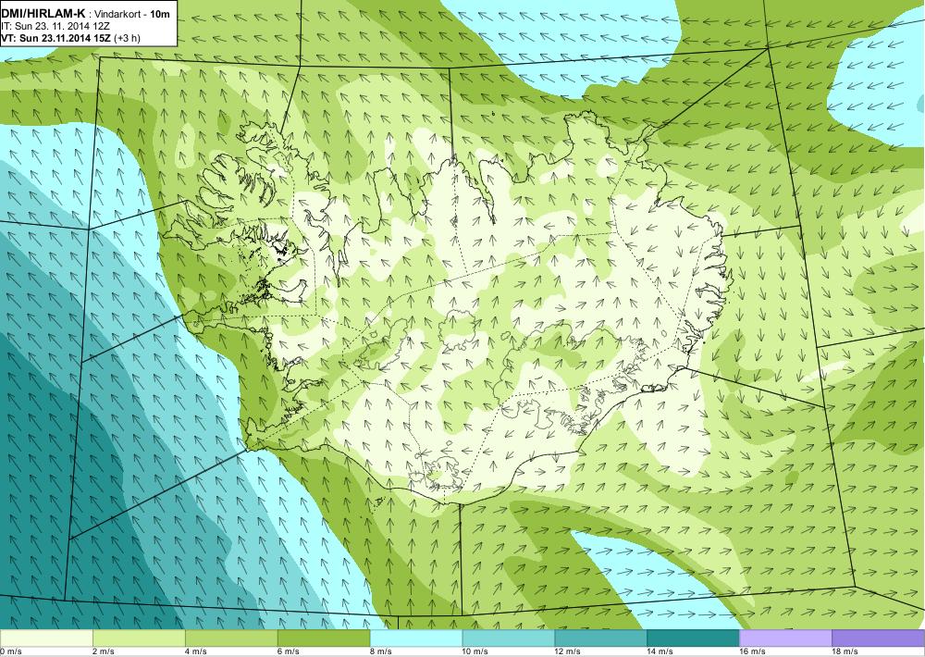
Task: Select the light green 2–4 m/s legend swatch
Action: coord(139,638)
